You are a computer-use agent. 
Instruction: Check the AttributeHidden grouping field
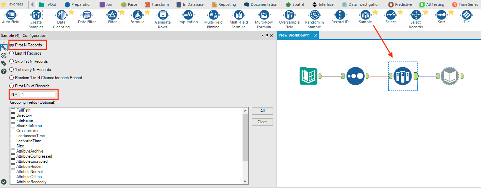coord(13,167)
